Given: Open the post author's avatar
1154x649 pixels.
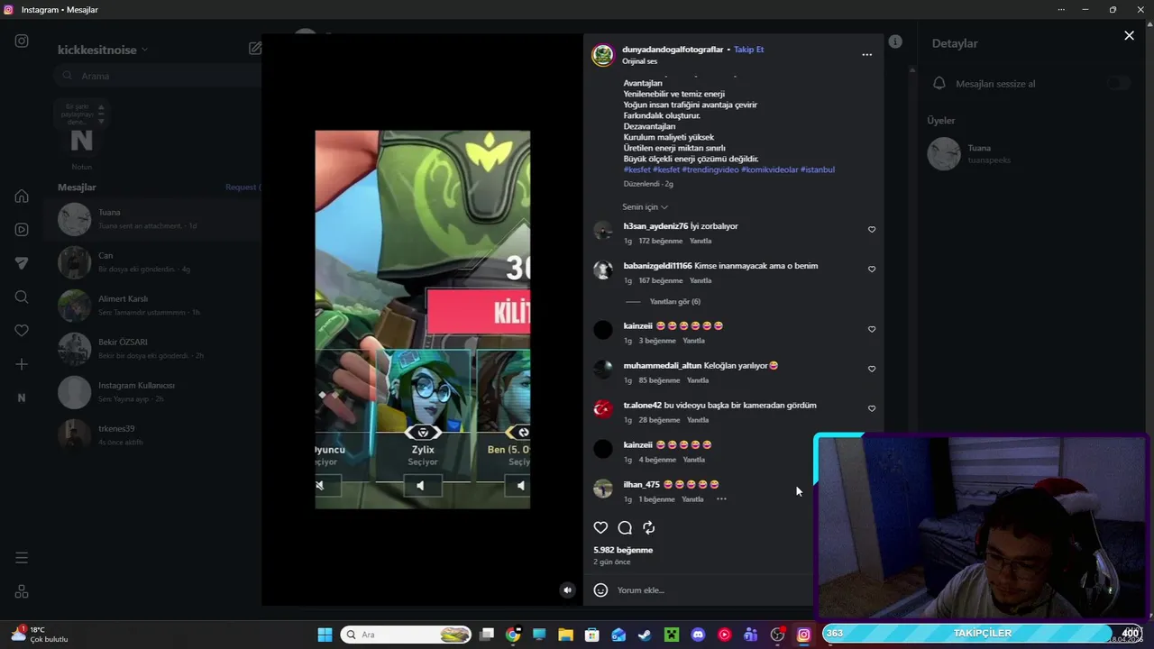Looking at the screenshot, I should pos(602,55).
